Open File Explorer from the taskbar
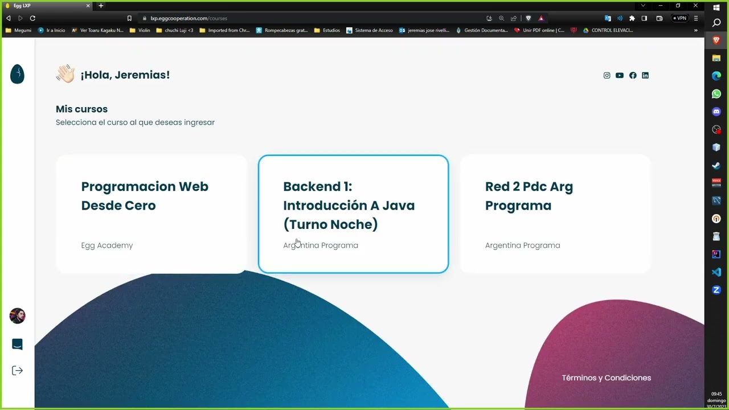The height and width of the screenshot is (410, 729). click(716, 58)
